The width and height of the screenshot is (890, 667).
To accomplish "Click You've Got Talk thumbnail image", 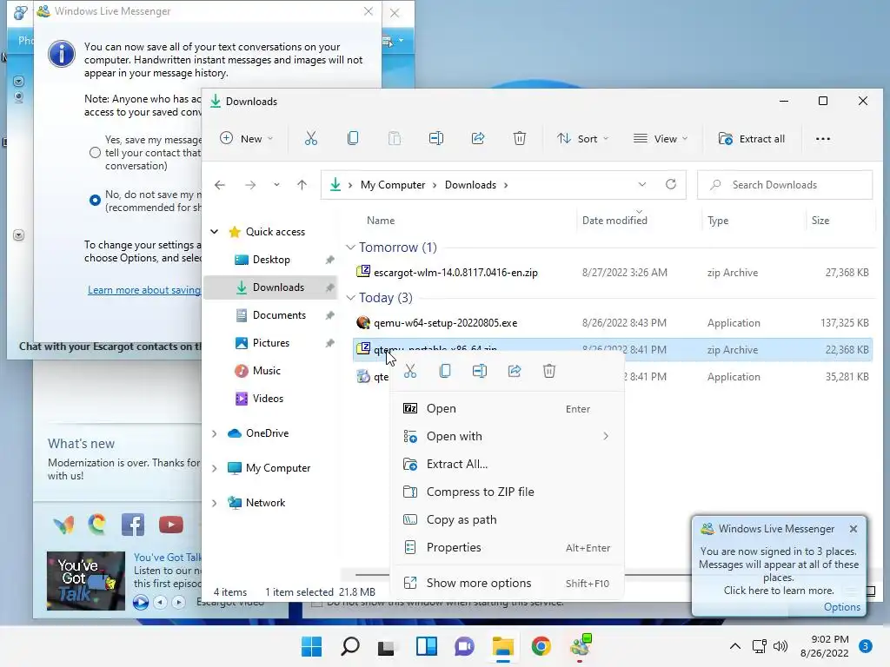I will [86, 581].
